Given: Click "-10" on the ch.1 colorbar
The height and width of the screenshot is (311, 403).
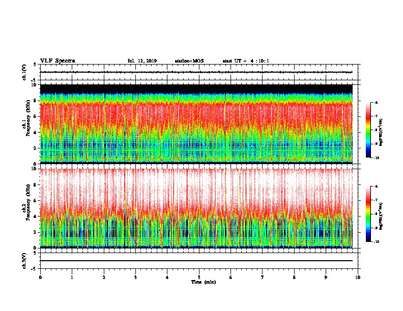Looking at the screenshot, I should 377,158.
